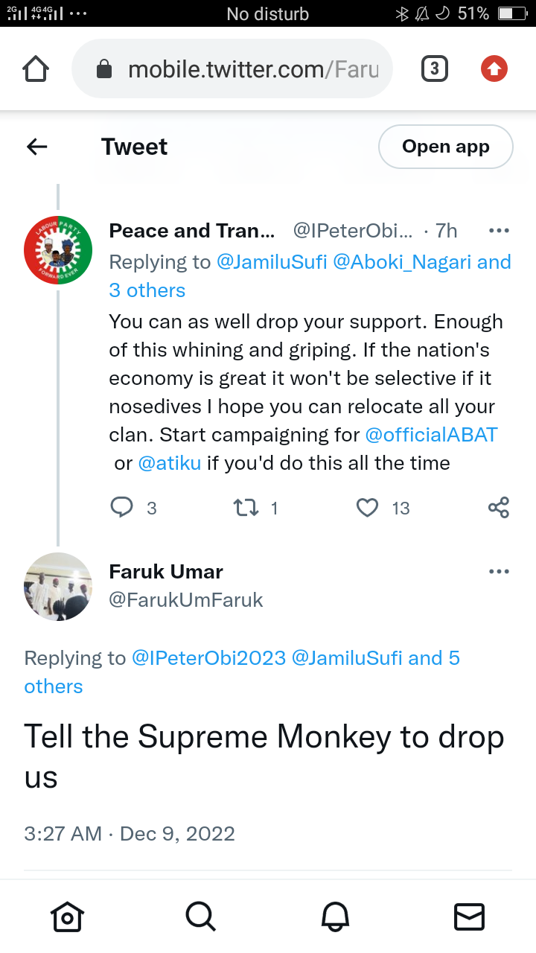
Task: Retweet the Peace and Tran... tweet
Action: click(x=246, y=508)
